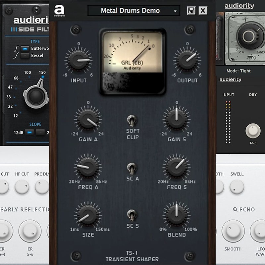Click the audiority logo above the INPUT meter
265x265 pixels.
[x=230, y=79]
